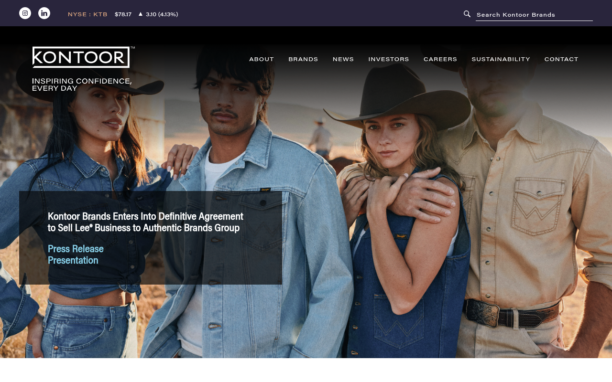Open the About menu
The width and height of the screenshot is (612, 382).
(262, 59)
